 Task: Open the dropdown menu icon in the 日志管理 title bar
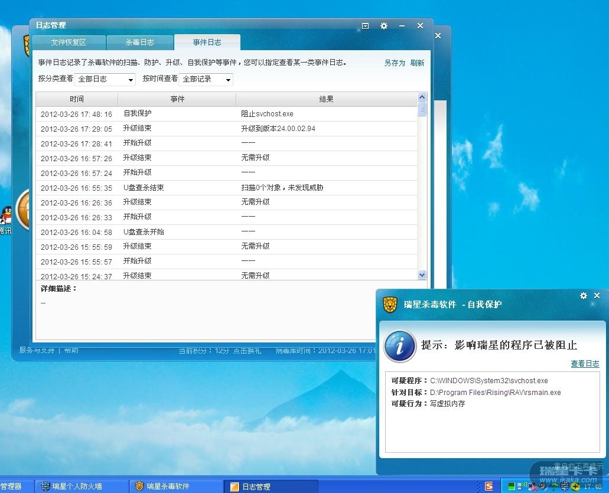coord(365,26)
